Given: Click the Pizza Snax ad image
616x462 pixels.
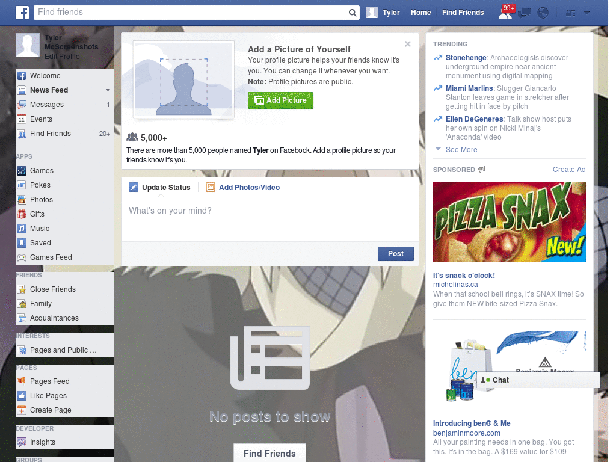Looking at the screenshot, I should 509,223.
